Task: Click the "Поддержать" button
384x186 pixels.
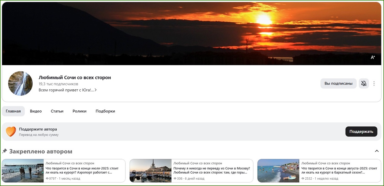Action: 361,131
